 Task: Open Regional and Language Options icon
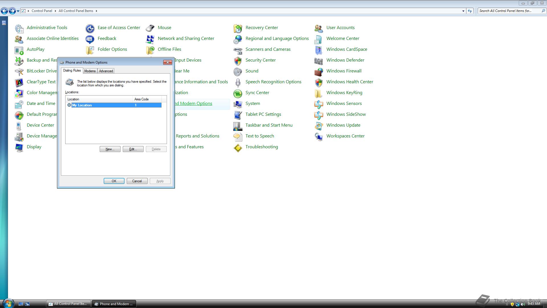[238, 39]
